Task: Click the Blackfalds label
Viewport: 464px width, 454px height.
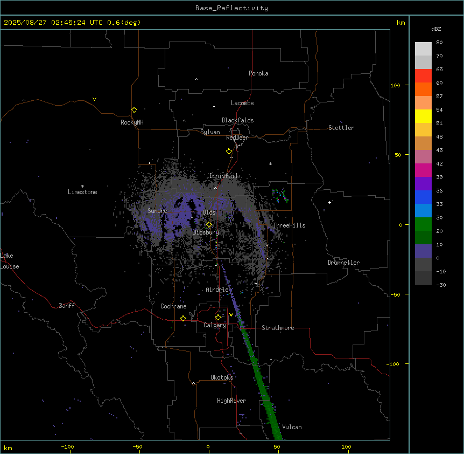Action: 237,120
